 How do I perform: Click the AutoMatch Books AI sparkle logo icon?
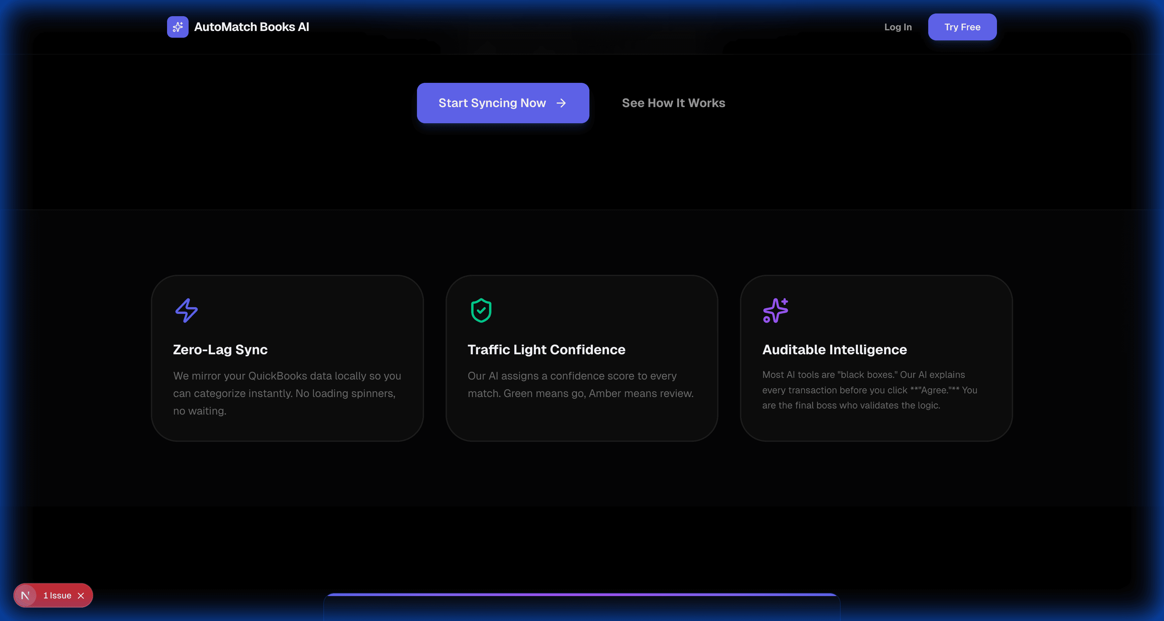pyautogui.click(x=177, y=27)
